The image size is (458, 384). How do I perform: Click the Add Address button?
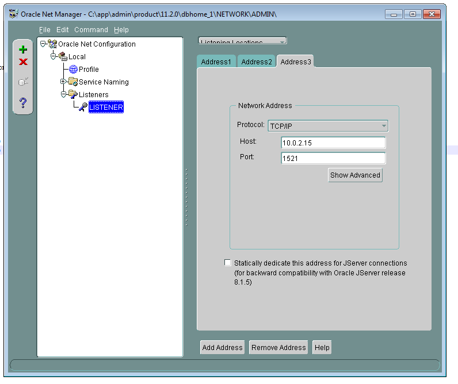222,348
